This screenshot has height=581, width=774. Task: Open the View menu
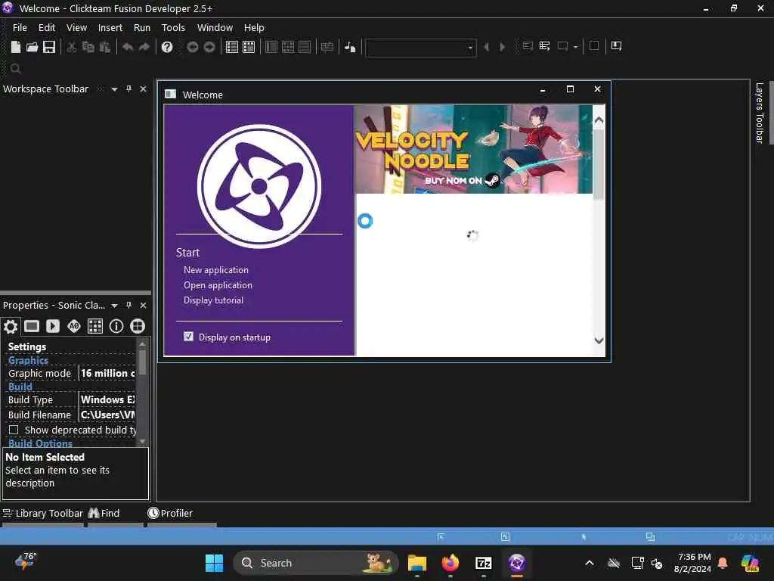point(76,28)
